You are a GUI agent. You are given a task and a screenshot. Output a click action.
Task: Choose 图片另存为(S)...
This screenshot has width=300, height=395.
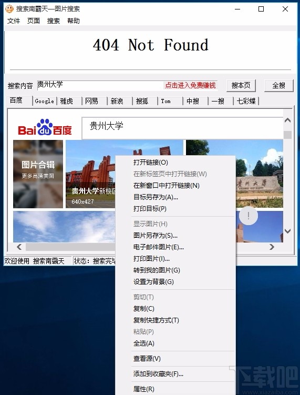(175, 236)
